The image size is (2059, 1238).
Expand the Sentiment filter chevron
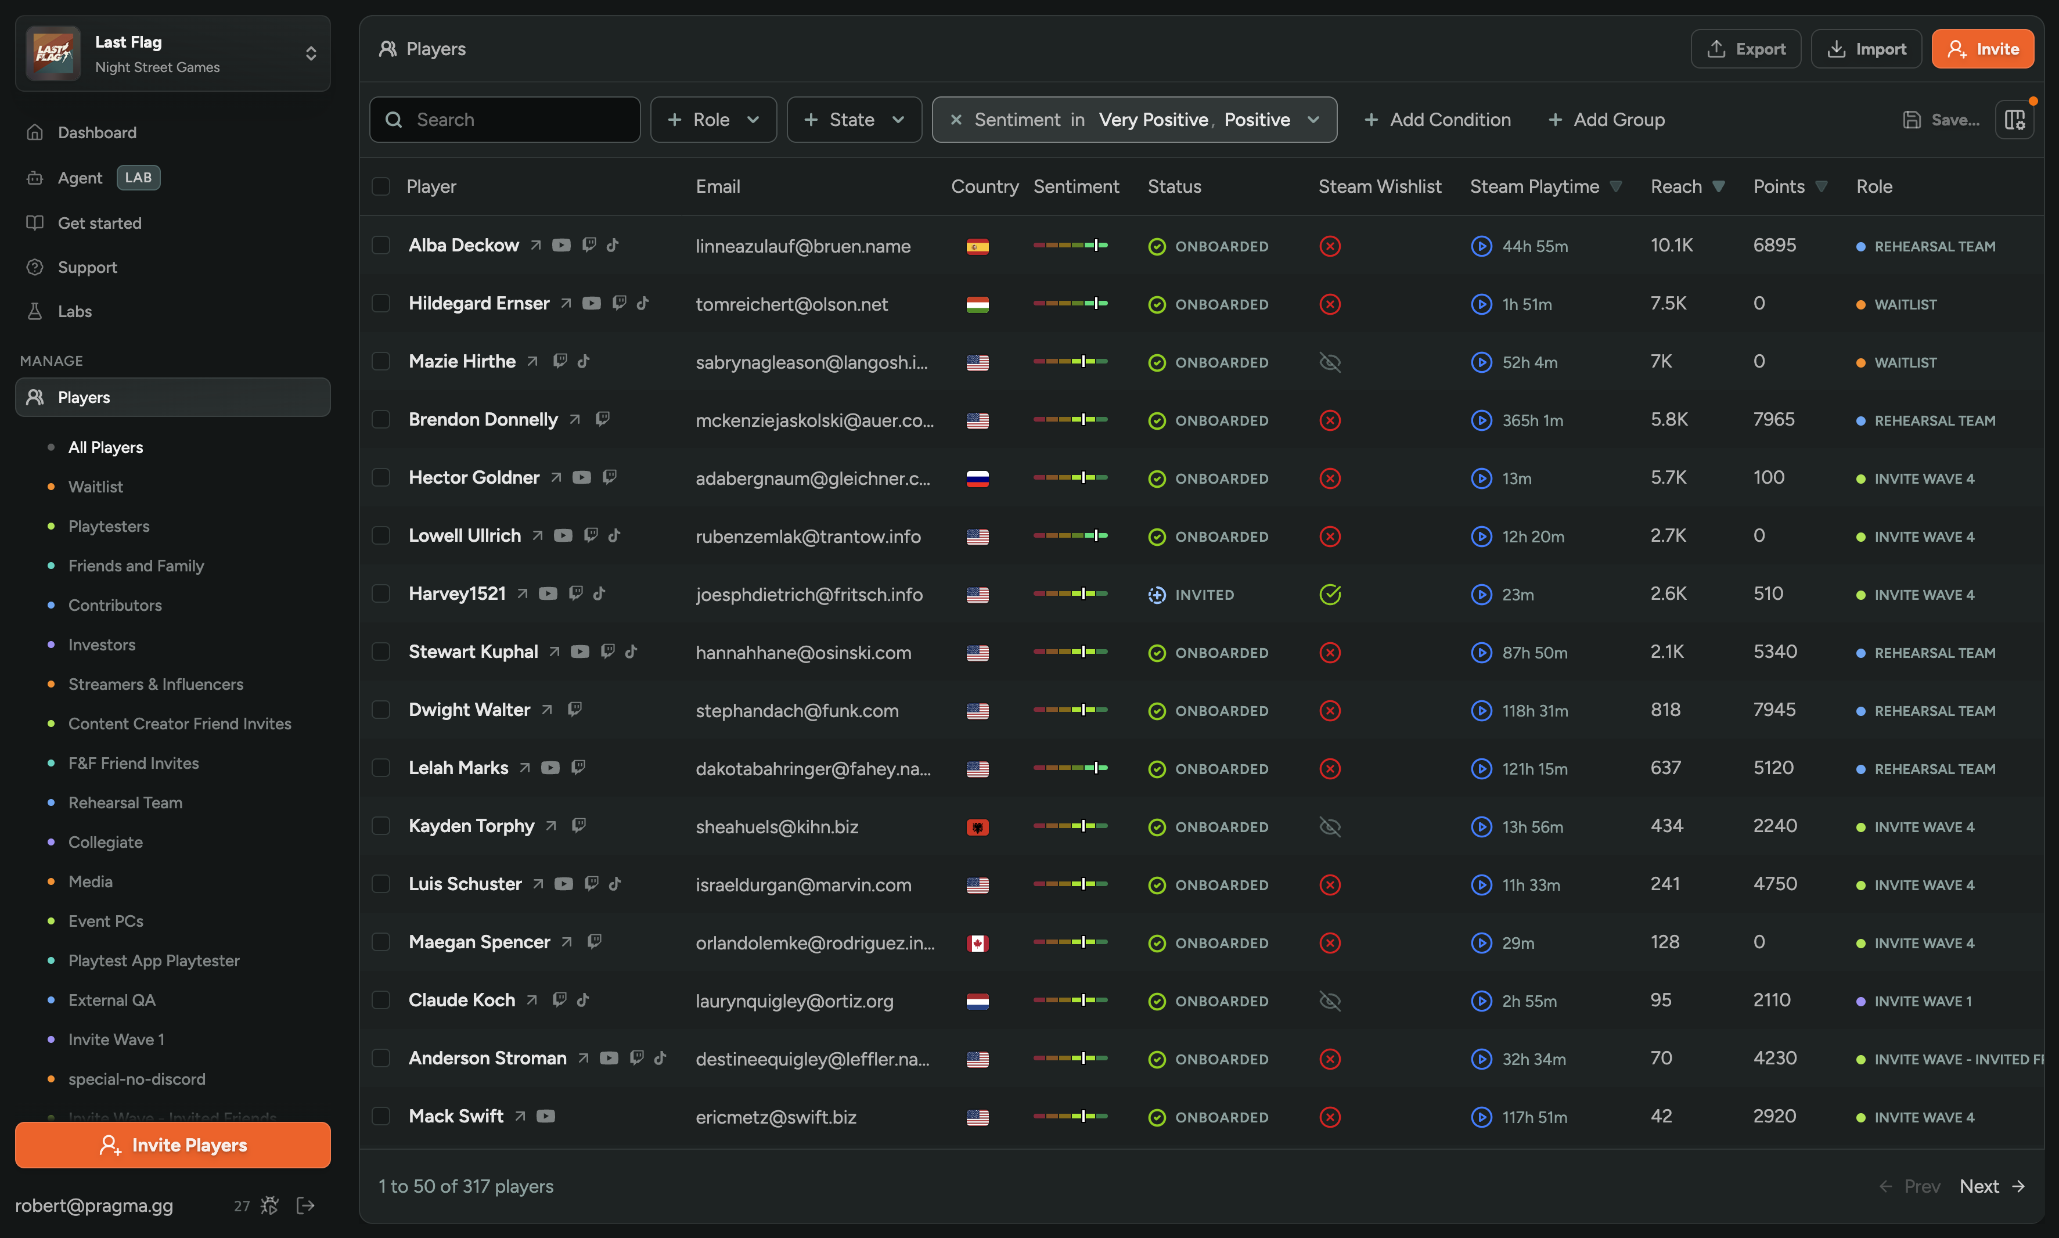click(x=1313, y=119)
